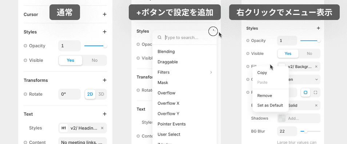Switch Rotate to 2D mode
This screenshot has height=144, width=347.
[x=90, y=94]
